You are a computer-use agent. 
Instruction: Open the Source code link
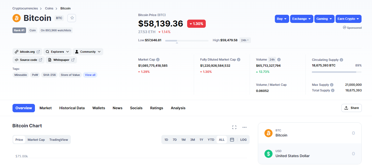29,60
